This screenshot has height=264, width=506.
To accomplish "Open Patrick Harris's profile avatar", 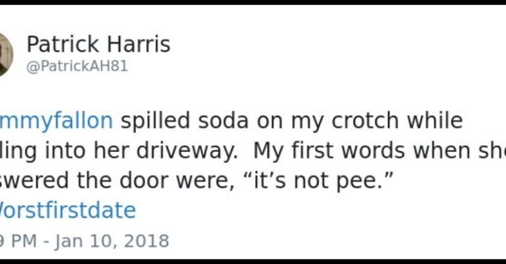I will tap(6, 54).
